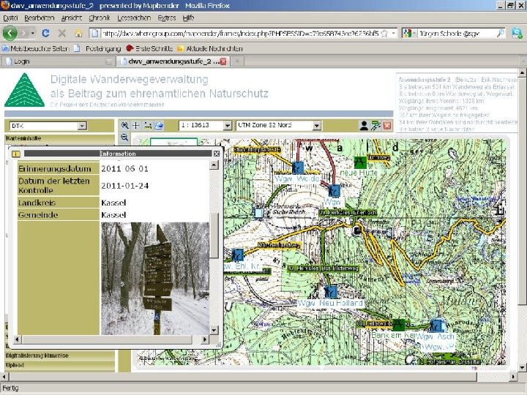Open the user profile silhouette icon
Screen dimensions: 527x395
point(364,126)
